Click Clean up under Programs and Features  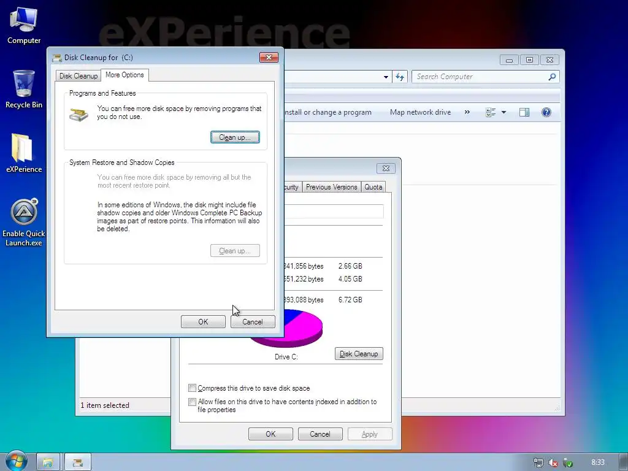coord(235,137)
